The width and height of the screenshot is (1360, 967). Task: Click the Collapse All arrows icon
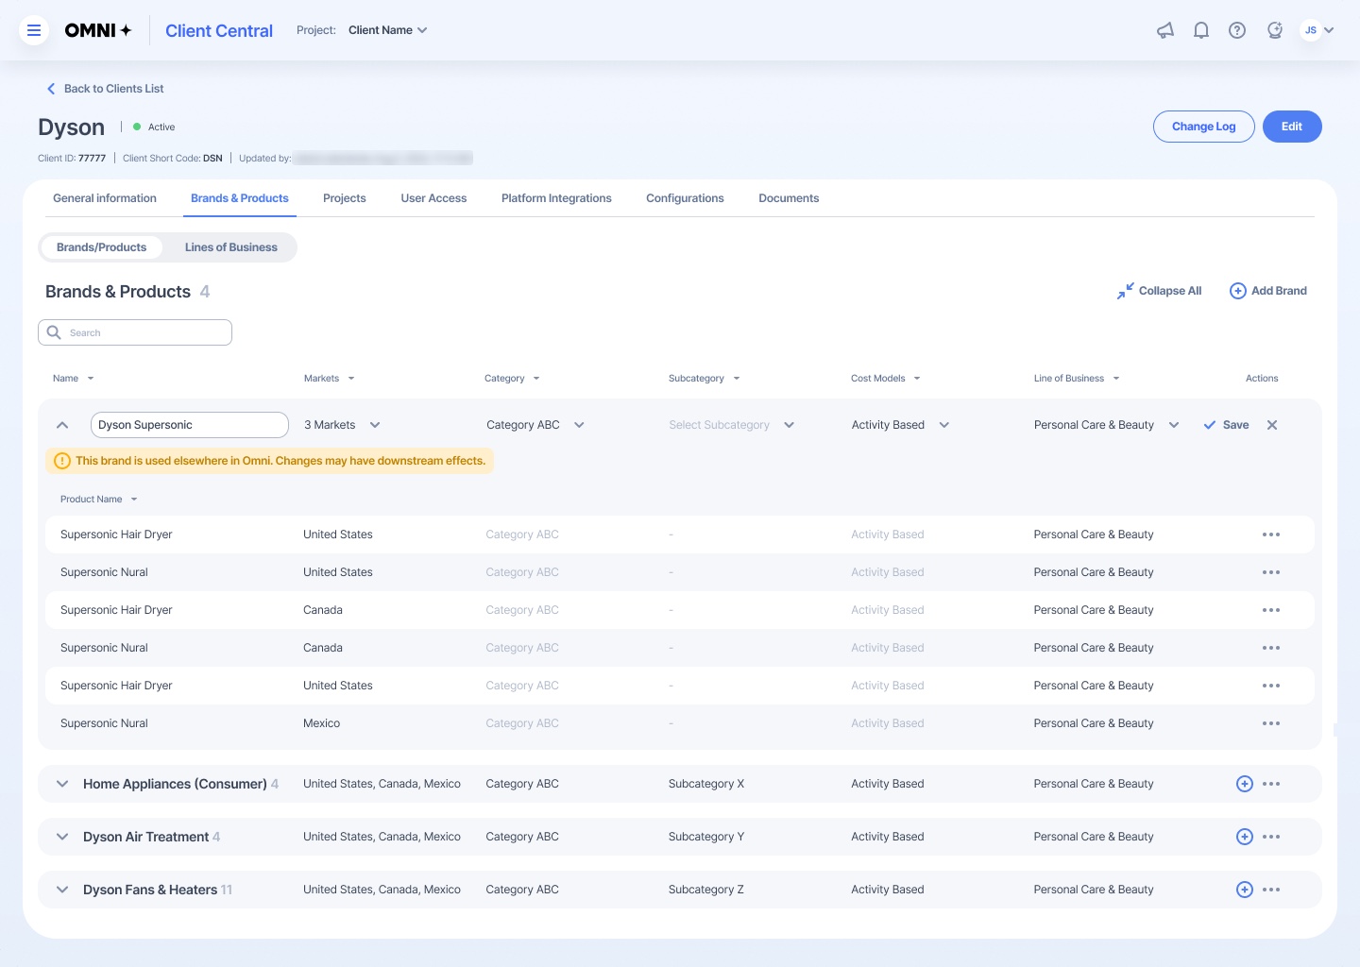click(1125, 291)
